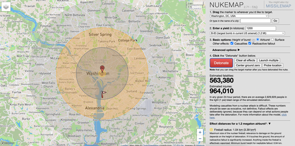Collapse the Effect distances section arrow
This screenshot has width=295, height=146.
tap(270, 124)
